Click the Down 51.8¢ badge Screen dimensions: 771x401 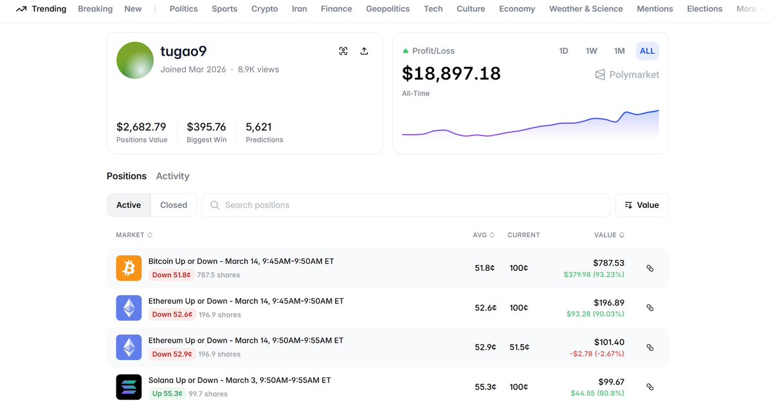tap(171, 275)
